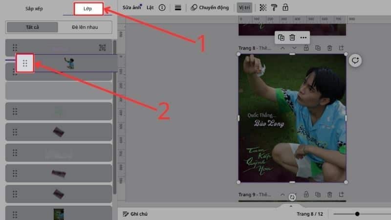Toggle the lock icon in the top toolbar
This screenshot has width=391, height=220.
285,8
